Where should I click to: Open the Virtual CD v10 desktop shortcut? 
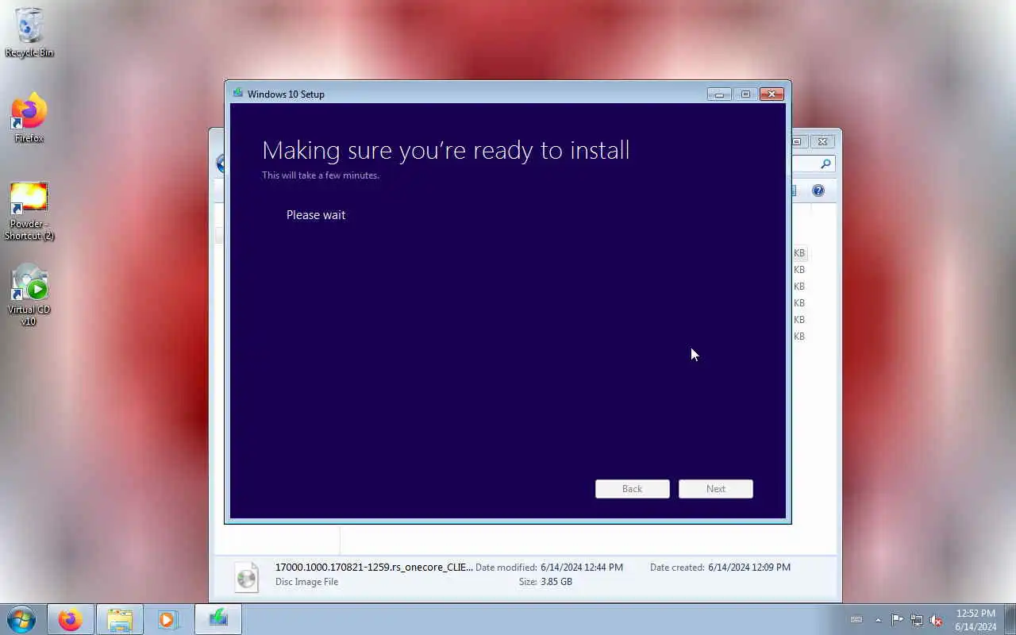29,294
